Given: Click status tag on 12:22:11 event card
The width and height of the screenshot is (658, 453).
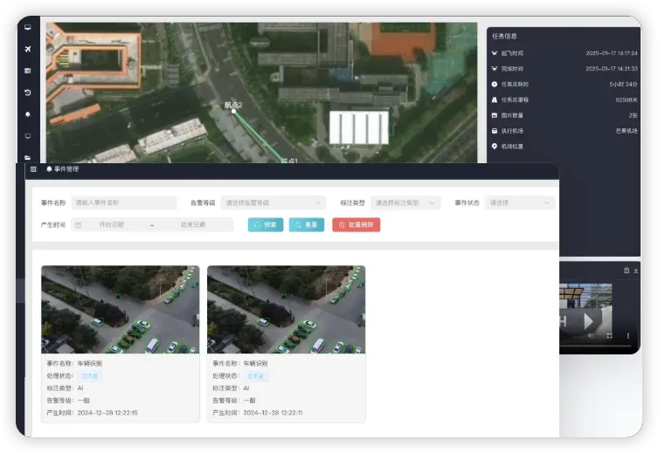Looking at the screenshot, I should click(255, 376).
